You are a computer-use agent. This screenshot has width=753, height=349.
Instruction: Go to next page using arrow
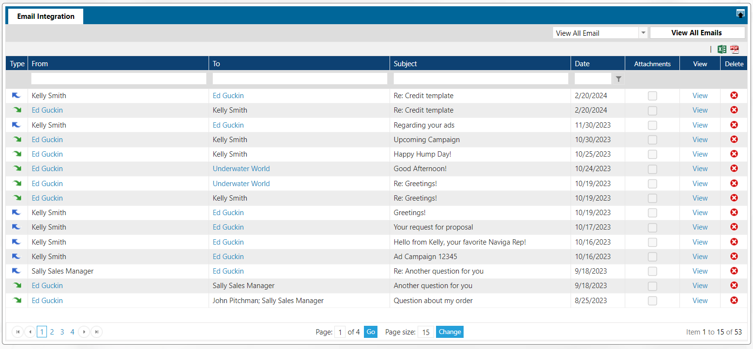click(x=84, y=332)
